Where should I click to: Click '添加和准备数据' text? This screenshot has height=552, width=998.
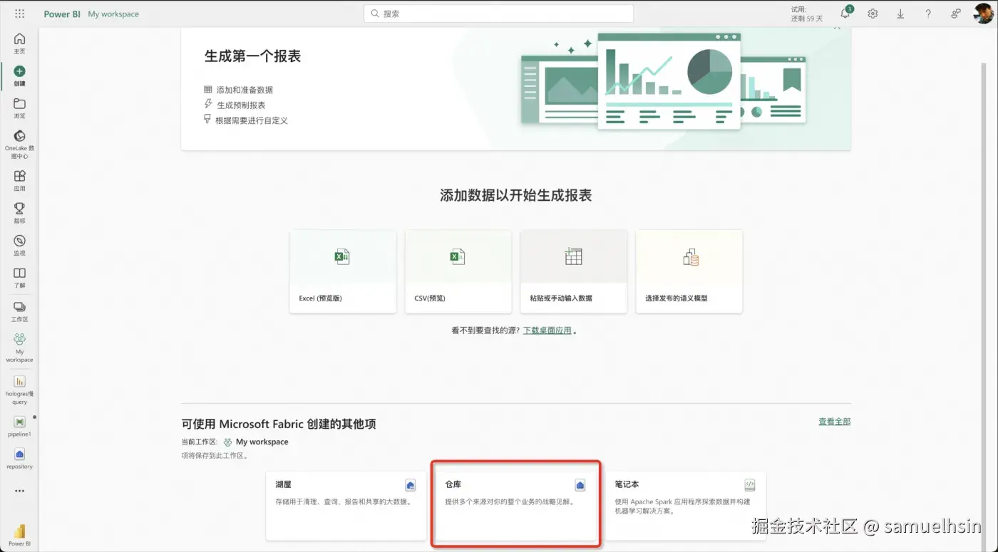pos(245,90)
